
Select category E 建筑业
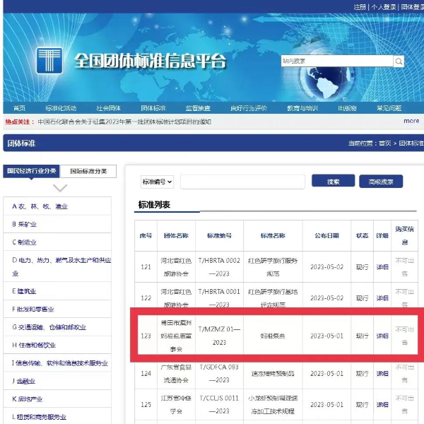point(24,291)
